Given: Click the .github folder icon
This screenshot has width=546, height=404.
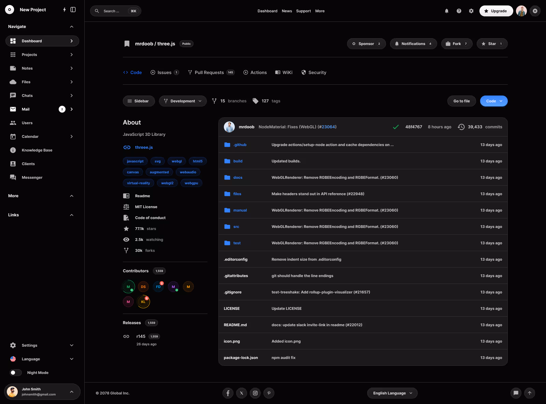Looking at the screenshot, I should click(227, 145).
